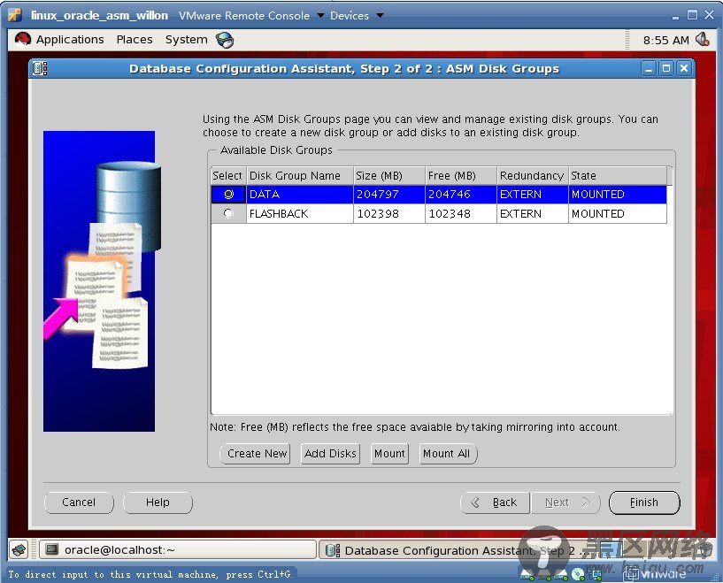Click the DATA disk group name cell
The width and height of the screenshot is (723, 583).
coord(300,195)
